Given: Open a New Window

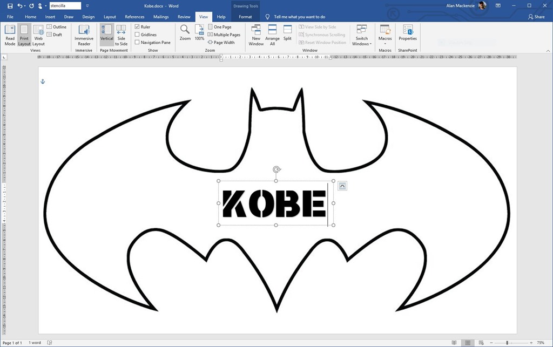Looking at the screenshot, I should [256, 35].
